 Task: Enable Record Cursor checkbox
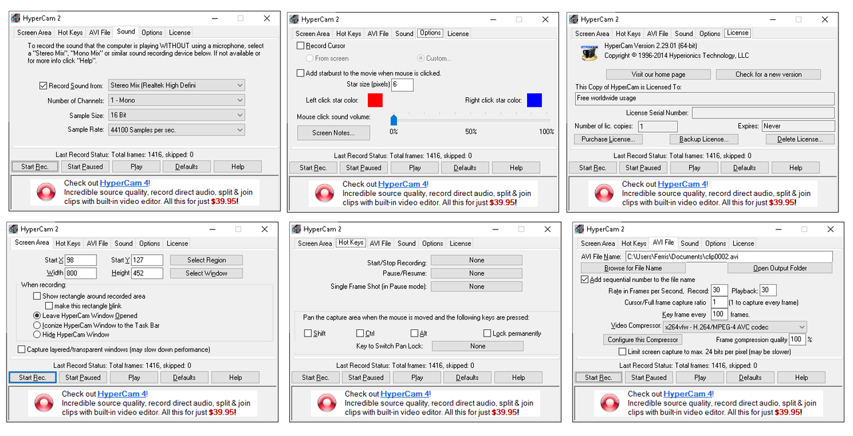(301, 45)
